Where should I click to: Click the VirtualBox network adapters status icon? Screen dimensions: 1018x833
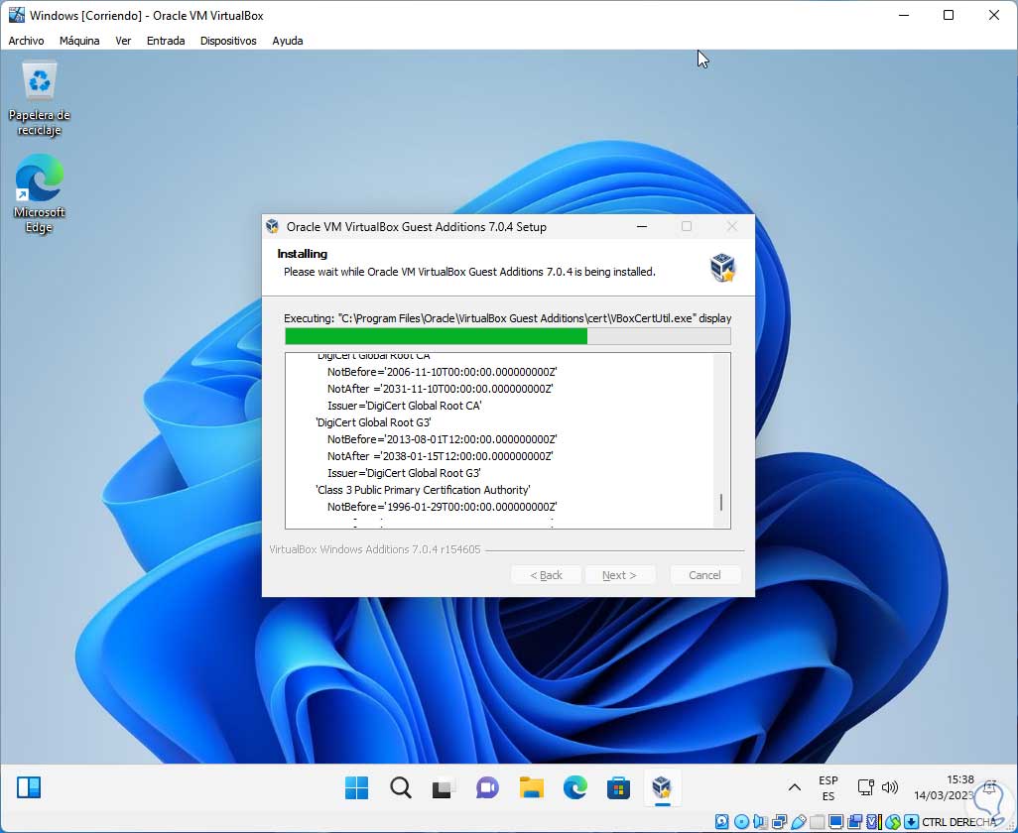tap(779, 822)
